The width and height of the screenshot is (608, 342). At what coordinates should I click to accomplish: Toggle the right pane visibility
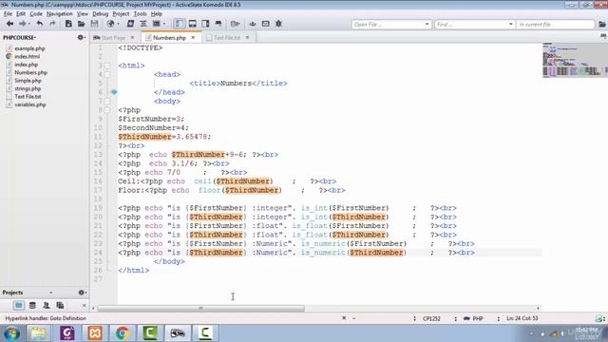coord(205,24)
